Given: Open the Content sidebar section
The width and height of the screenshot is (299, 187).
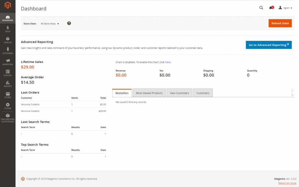Looking at the screenshot, I should tap(8, 72).
